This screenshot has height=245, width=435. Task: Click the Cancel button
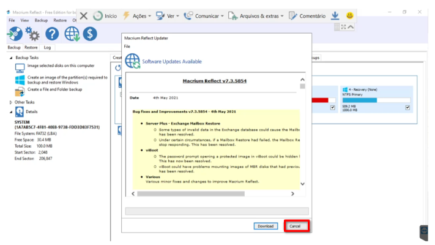(x=295, y=226)
